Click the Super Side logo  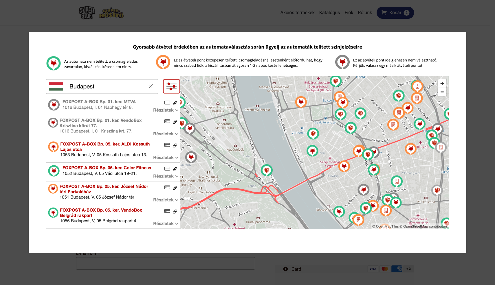click(87, 13)
